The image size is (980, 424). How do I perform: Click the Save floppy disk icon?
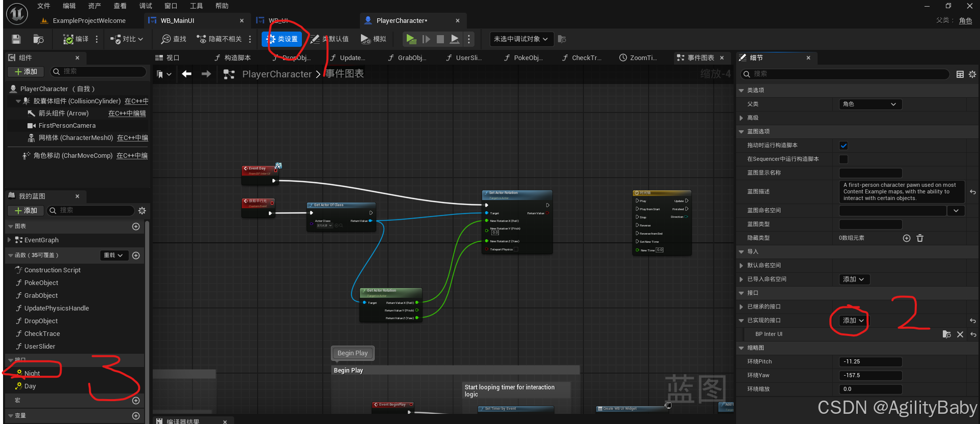tap(16, 39)
